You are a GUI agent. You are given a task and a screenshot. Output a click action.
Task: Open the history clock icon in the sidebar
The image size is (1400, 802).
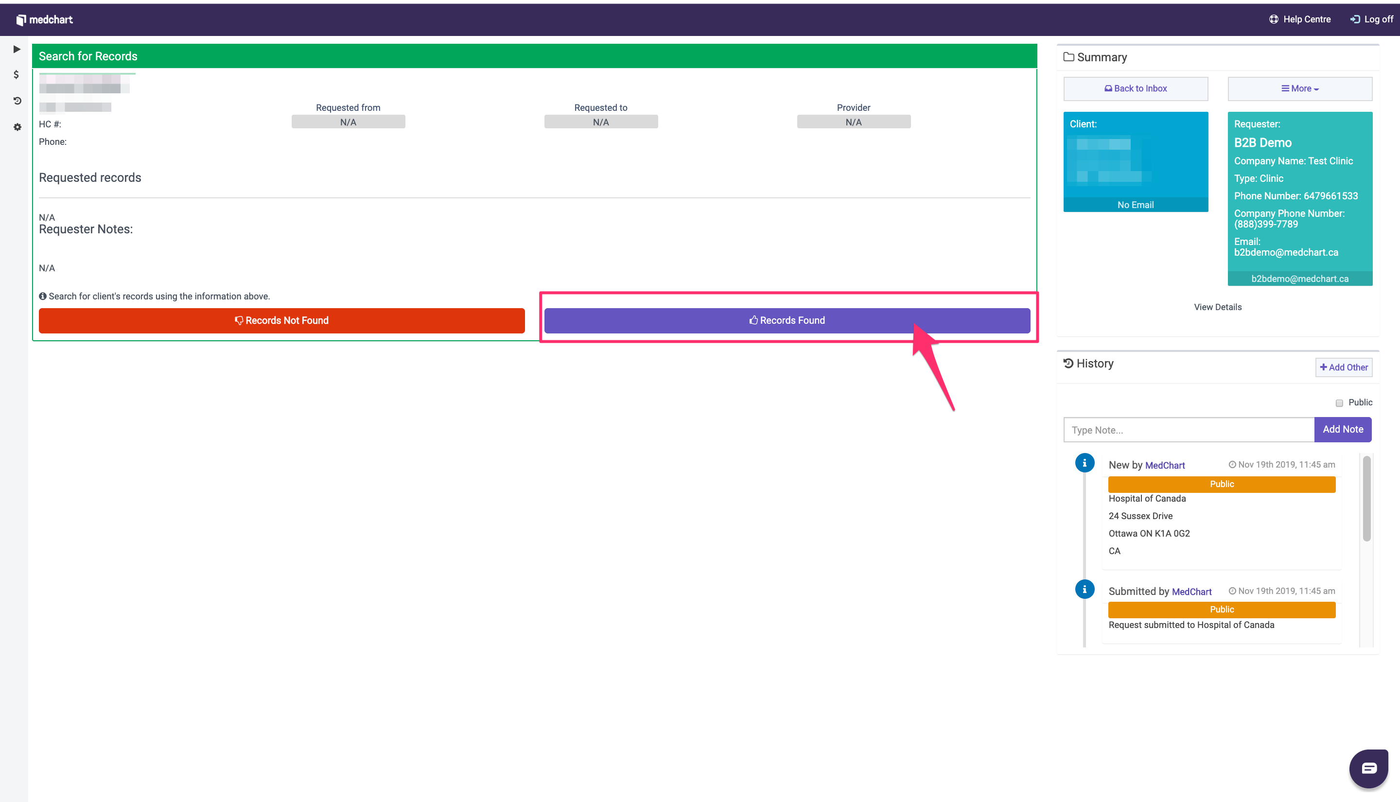[16, 100]
